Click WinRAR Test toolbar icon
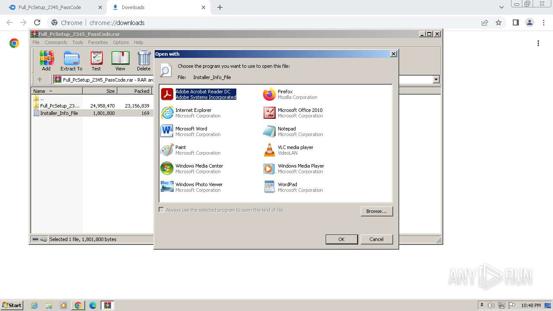This screenshot has height=311, width=553. 96,61
